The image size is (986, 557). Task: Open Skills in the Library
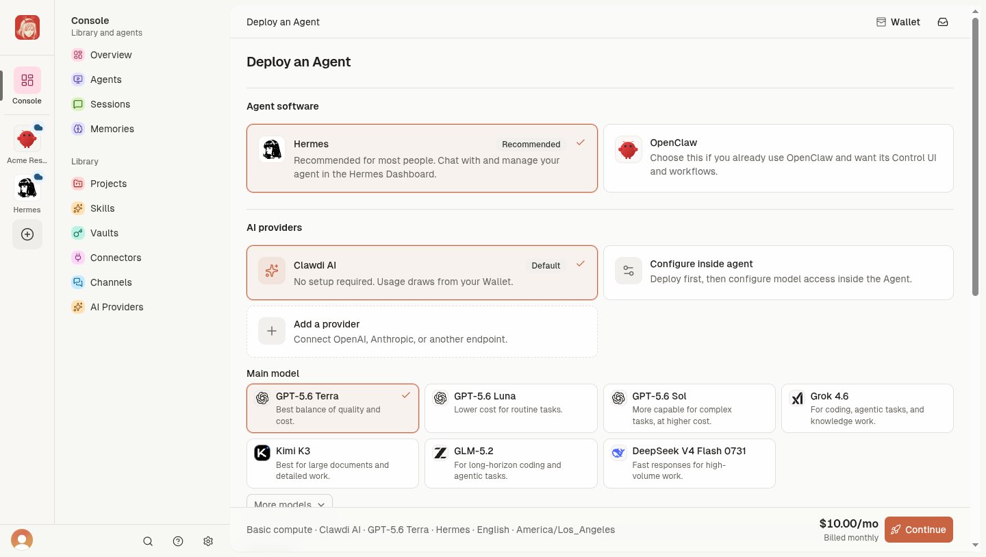point(142,208)
